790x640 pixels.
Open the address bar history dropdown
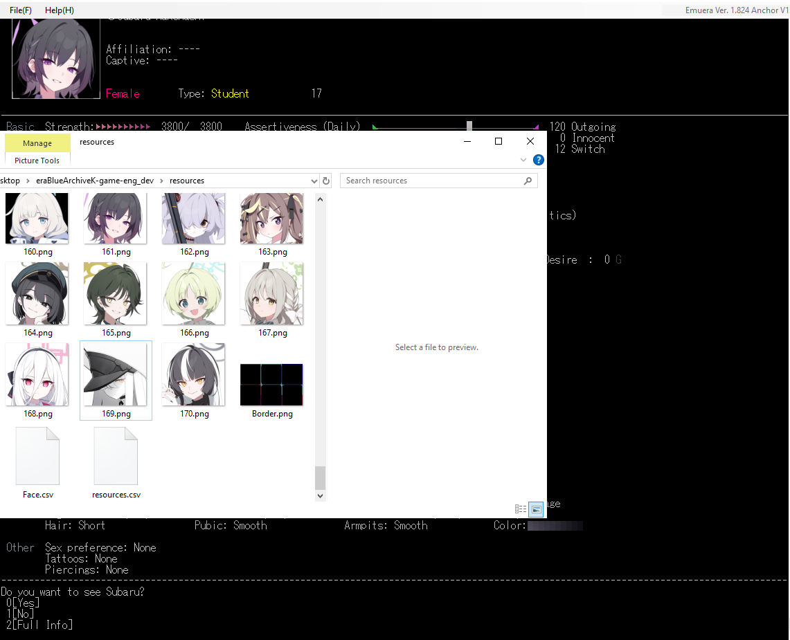point(314,181)
